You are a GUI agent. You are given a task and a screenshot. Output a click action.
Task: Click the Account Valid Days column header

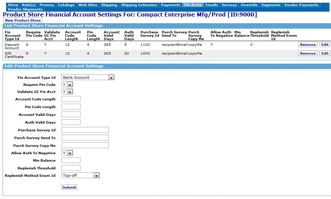(112, 35)
